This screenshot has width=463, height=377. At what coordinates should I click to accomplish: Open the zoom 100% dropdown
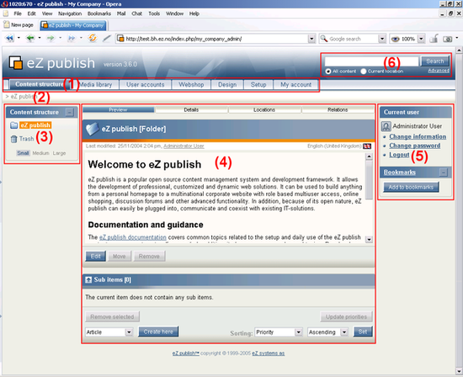422,39
